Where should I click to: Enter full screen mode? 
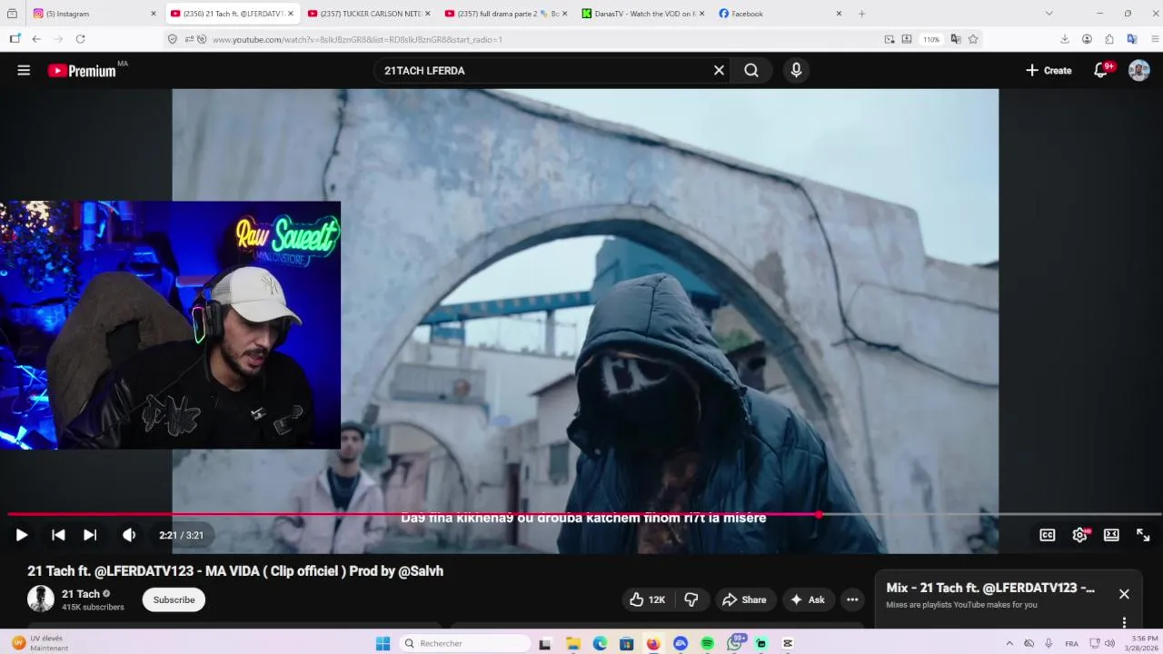(1143, 535)
